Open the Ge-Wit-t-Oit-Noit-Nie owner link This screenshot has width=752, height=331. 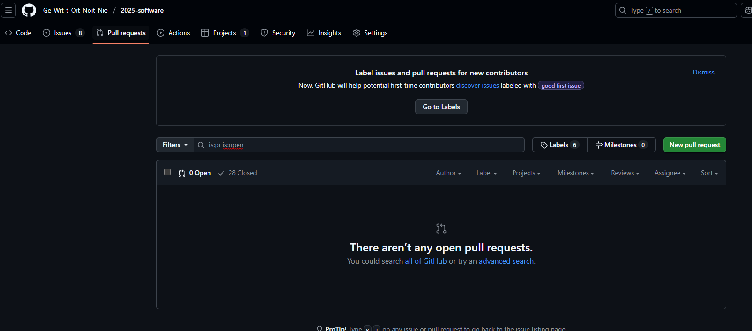[75, 10]
